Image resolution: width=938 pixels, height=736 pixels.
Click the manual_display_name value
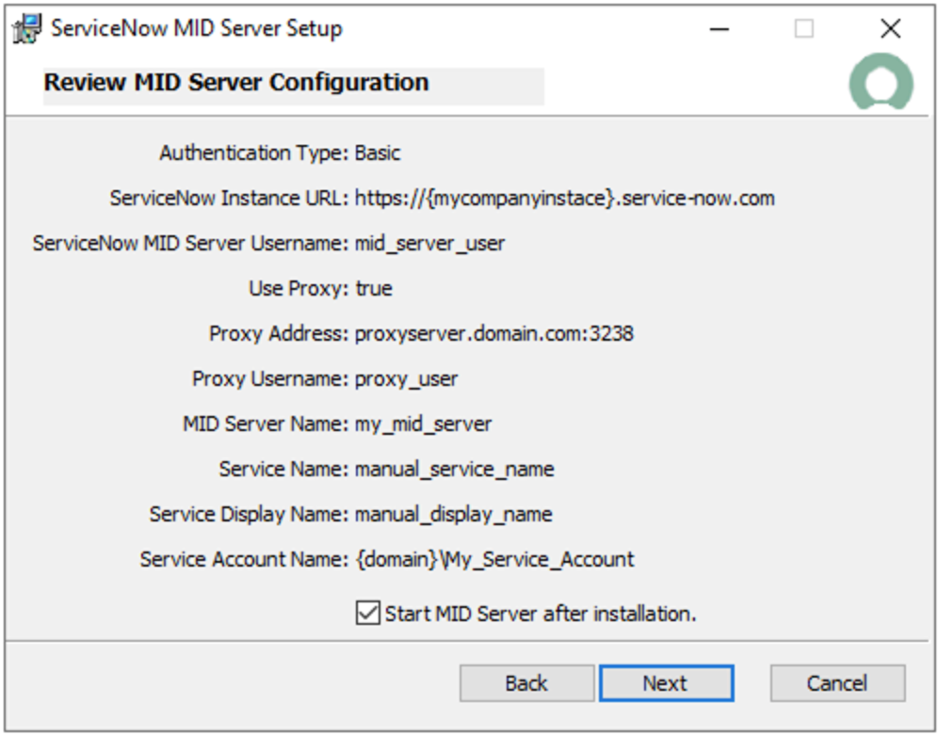(453, 514)
